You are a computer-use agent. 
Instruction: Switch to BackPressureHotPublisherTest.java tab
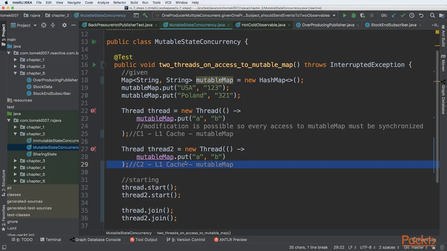pyautogui.click(x=120, y=25)
